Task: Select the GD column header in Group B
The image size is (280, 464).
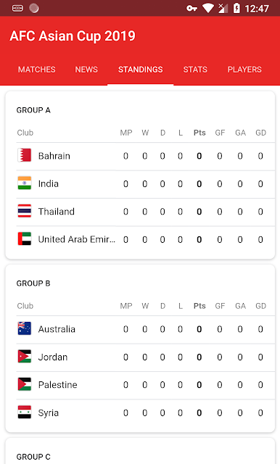Action: (x=260, y=306)
